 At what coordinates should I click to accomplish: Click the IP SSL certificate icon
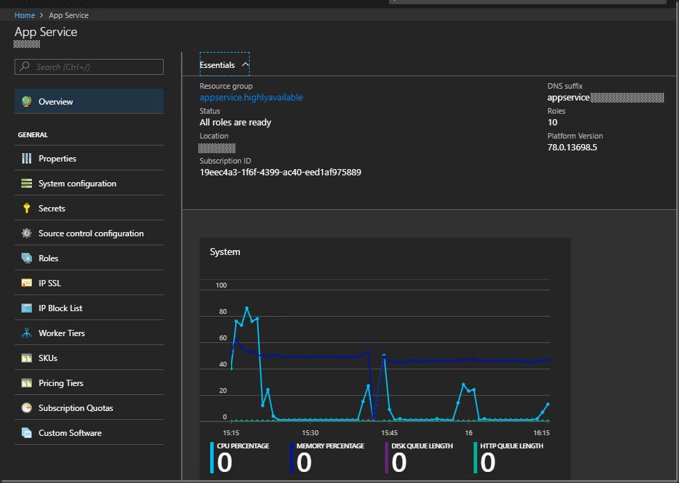tap(26, 283)
